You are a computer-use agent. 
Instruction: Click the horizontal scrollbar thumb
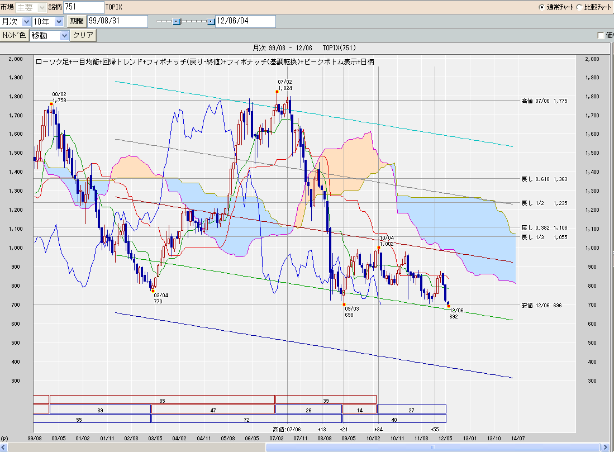432,447
